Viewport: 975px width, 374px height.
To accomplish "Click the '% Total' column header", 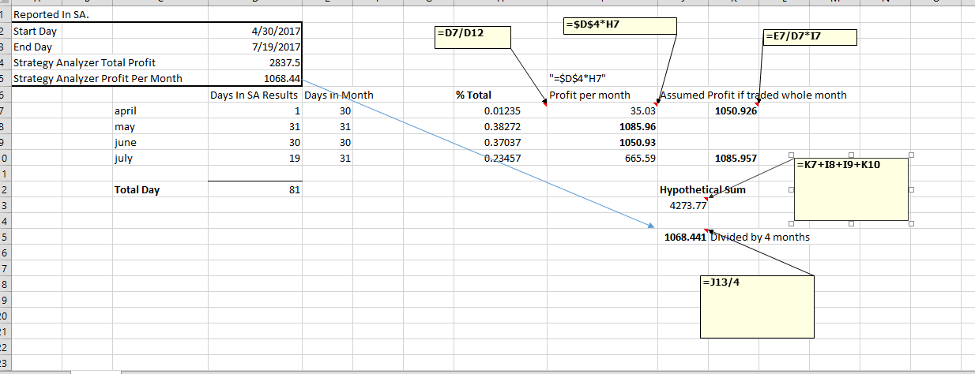I will [474, 95].
